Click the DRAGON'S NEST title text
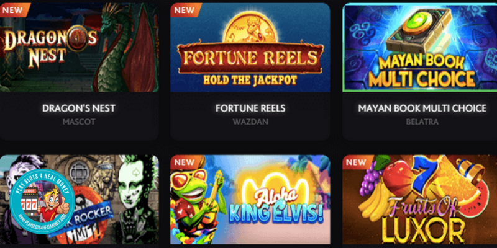 coord(79,108)
